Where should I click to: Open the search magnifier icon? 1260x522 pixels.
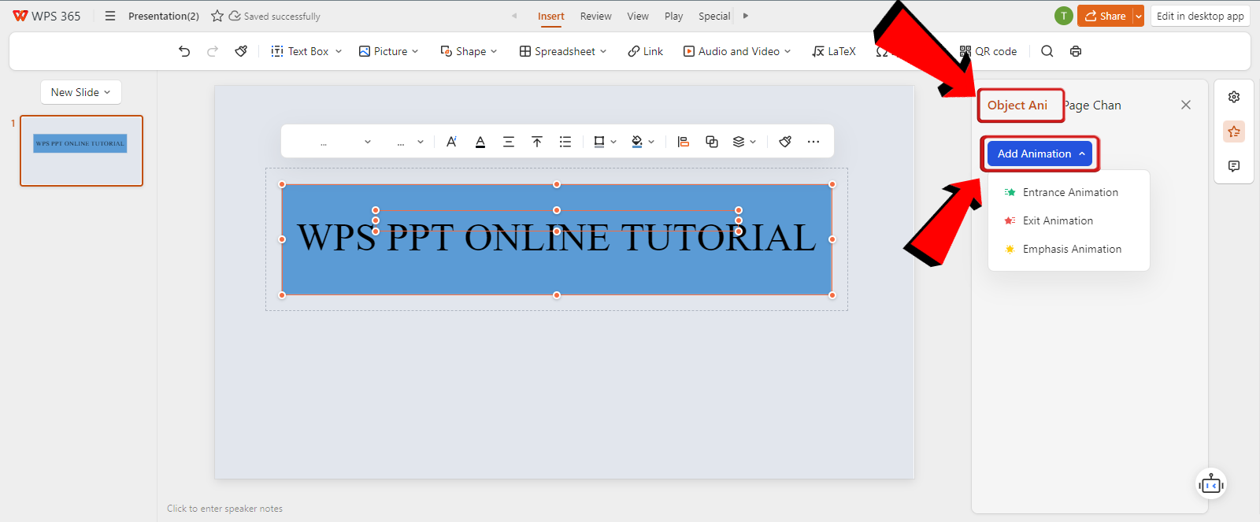point(1047,51)
